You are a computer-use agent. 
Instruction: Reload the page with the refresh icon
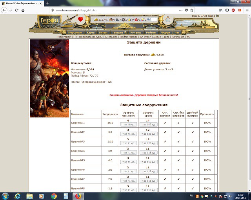[x=16, y=10]
